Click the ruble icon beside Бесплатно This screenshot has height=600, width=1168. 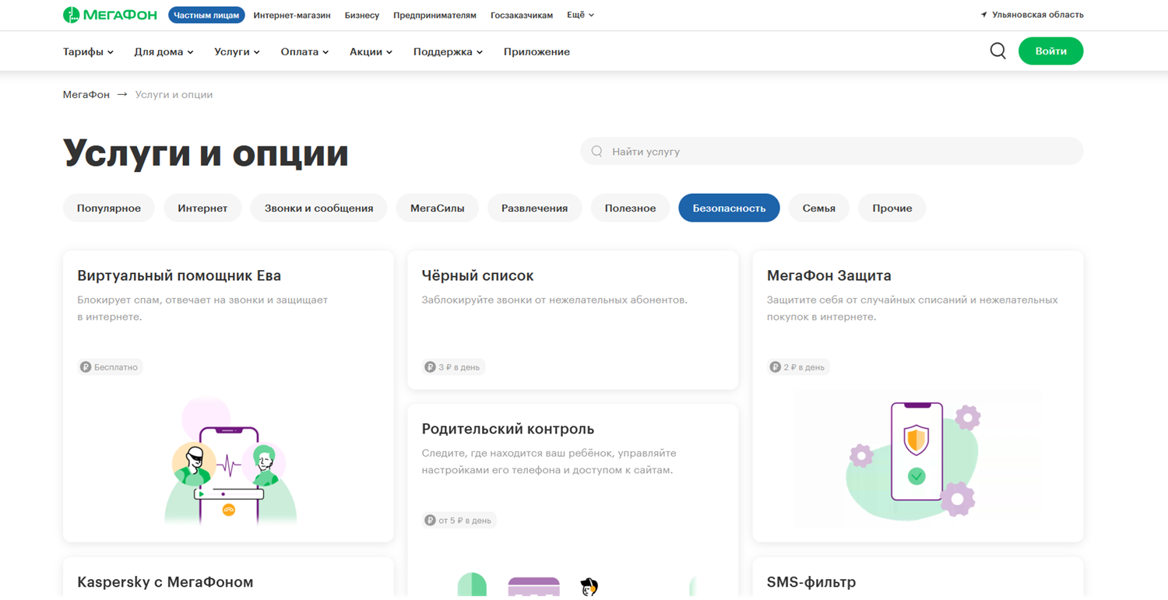click(x=86, y=367)
